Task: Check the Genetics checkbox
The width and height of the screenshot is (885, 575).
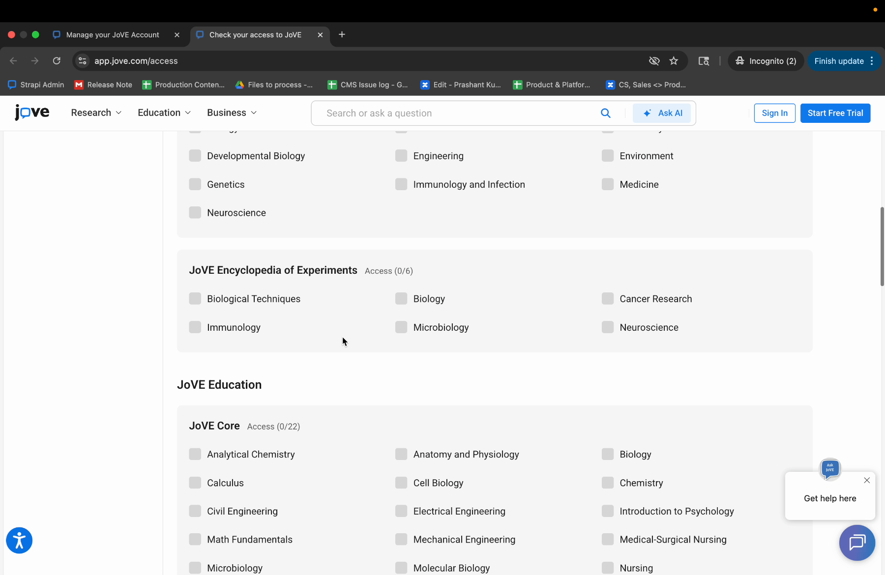Action: click(x=195, y=184)
